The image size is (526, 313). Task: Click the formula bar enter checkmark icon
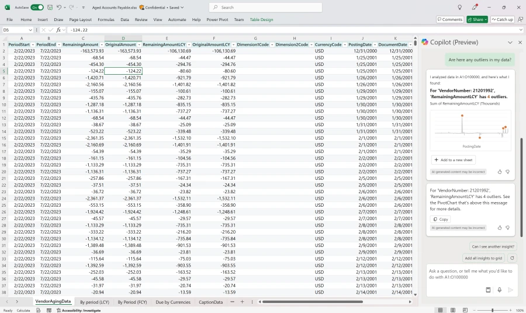(x=51, y=30)
